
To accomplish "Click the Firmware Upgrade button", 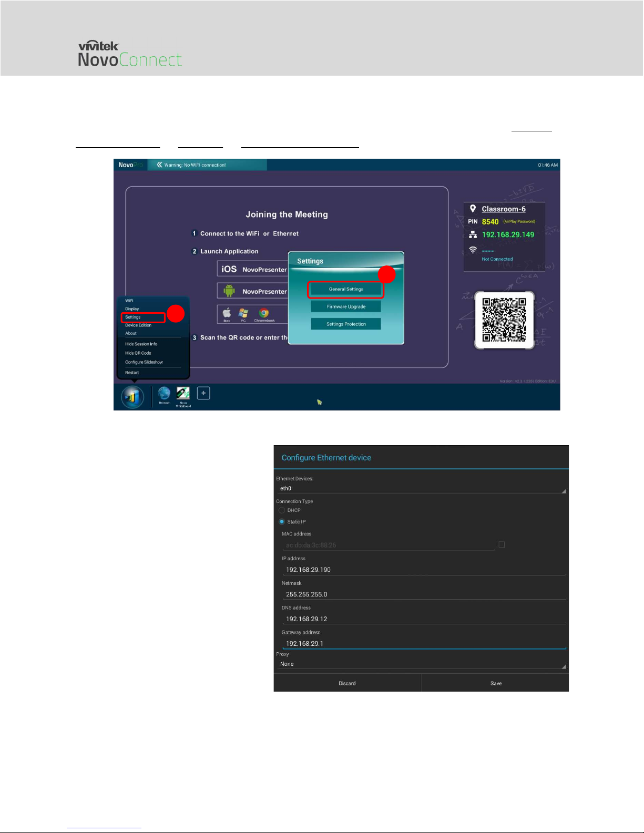I will point(346,306).
